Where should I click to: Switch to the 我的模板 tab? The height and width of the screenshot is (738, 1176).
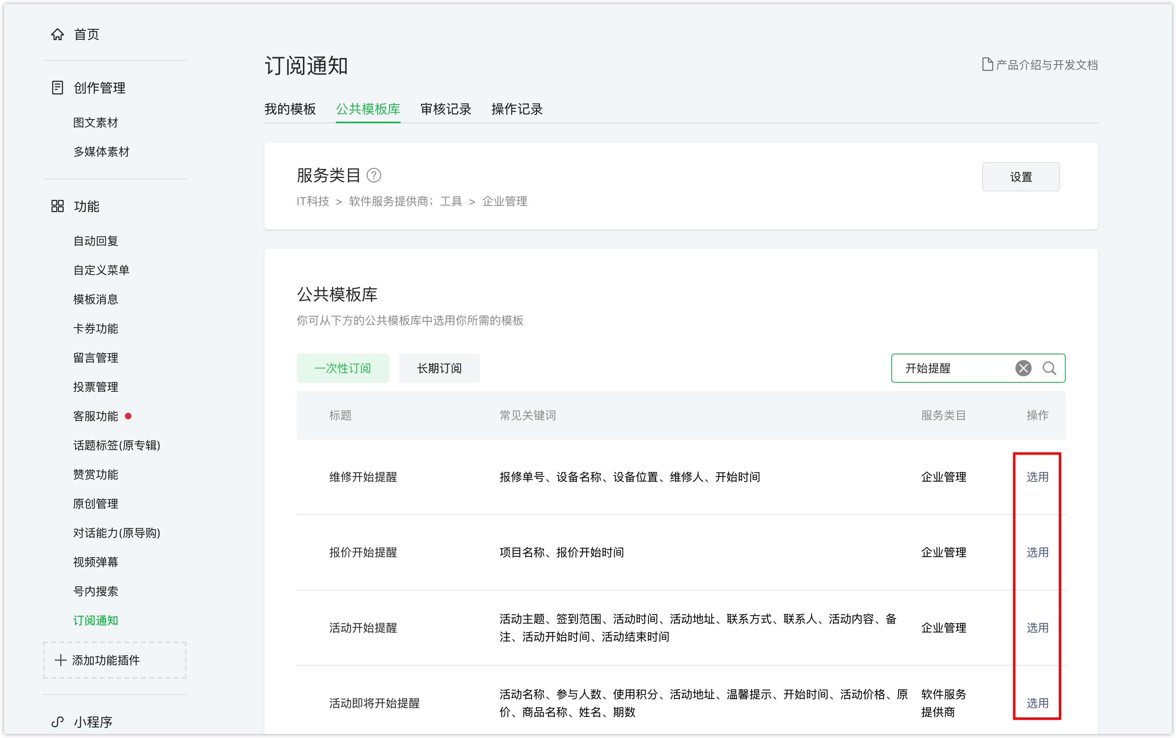coord(290,109)
